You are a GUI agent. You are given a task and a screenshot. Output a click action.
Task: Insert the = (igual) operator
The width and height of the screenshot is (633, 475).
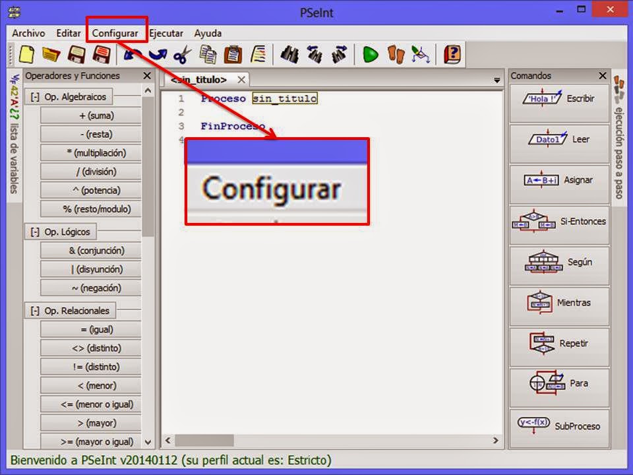coord(91,329)
